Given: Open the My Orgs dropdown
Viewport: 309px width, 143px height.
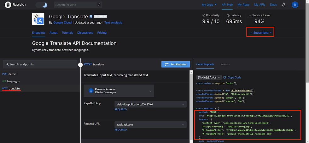Looking at the screenshot, I should tap(209, 5).
